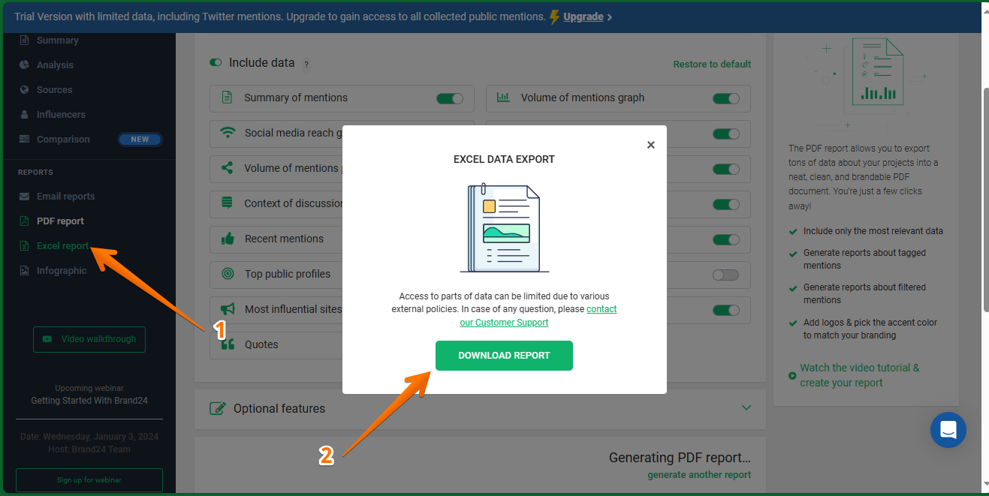Disable Volume of mentions graph switch
The height and width of the screenshot is (496, 989).
pos(726,98)
